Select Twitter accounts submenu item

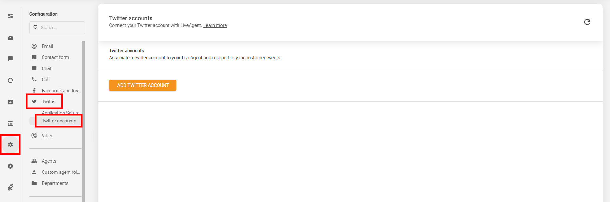point(59,121)
